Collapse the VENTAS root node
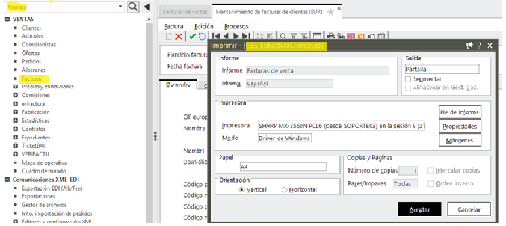 point(7,19)
